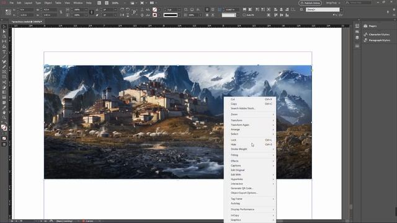This screenshot has width=397, height=223.
Task: Select the Free Transform tool
Action: 4,87
